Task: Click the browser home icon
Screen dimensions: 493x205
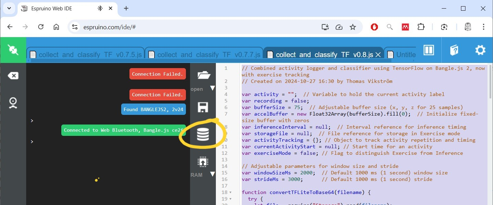Action: pos(56,27)
